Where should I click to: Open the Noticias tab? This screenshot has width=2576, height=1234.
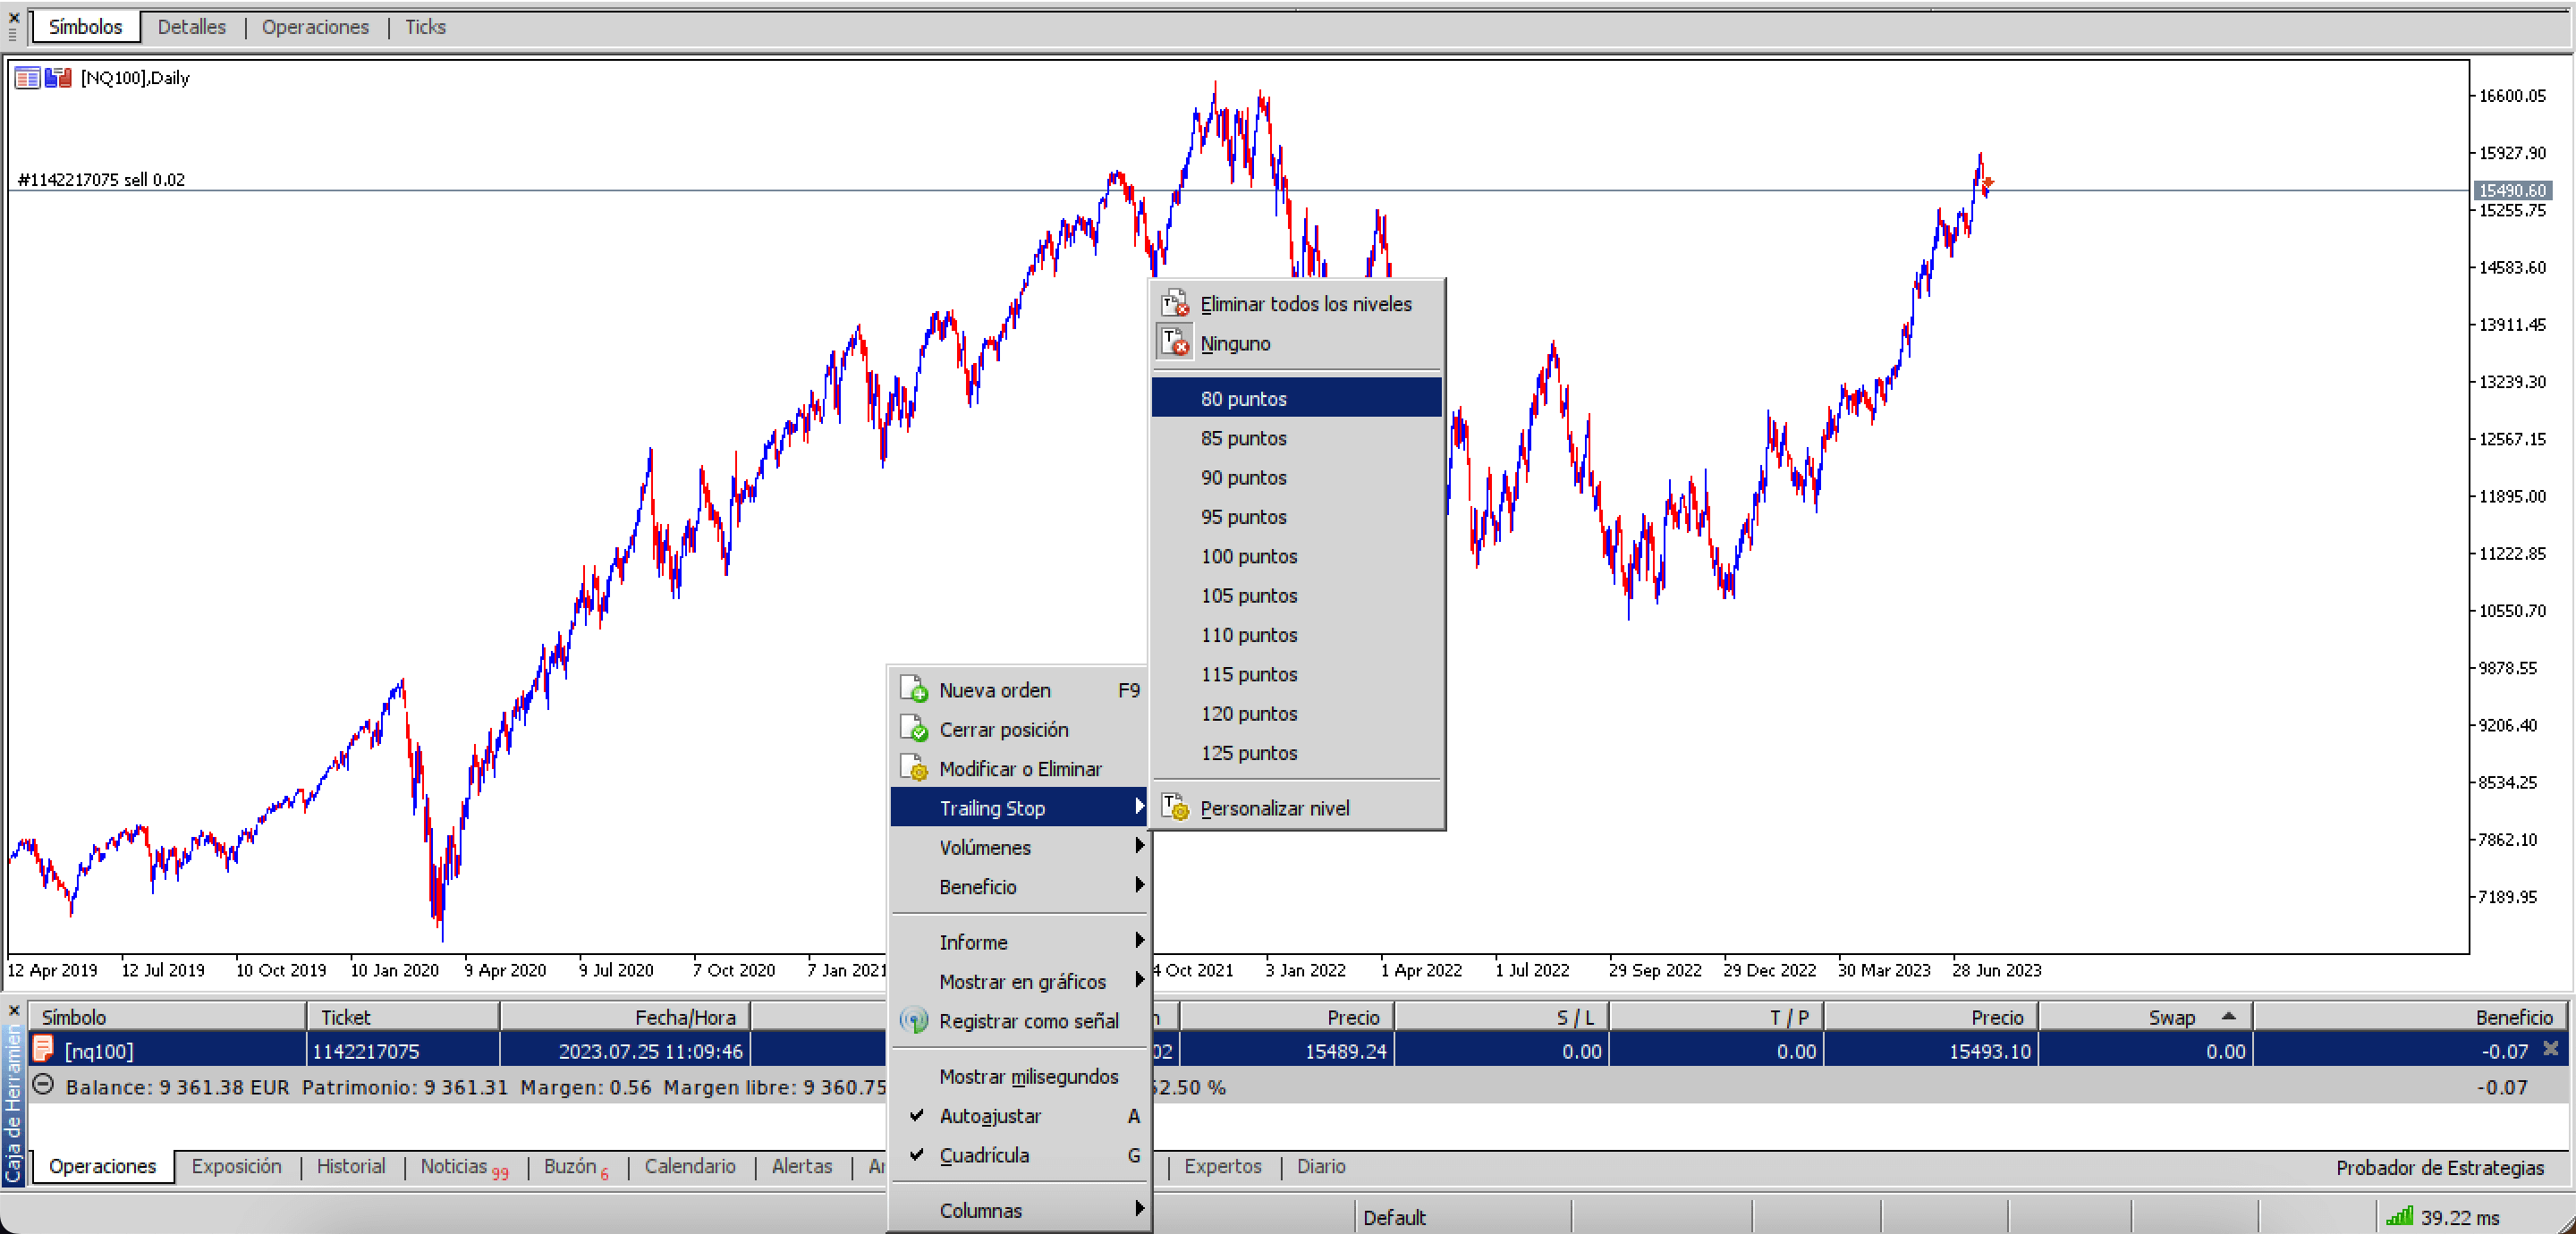464,1166
